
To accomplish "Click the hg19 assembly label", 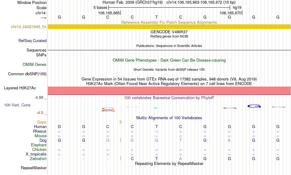I will [237, 8].
